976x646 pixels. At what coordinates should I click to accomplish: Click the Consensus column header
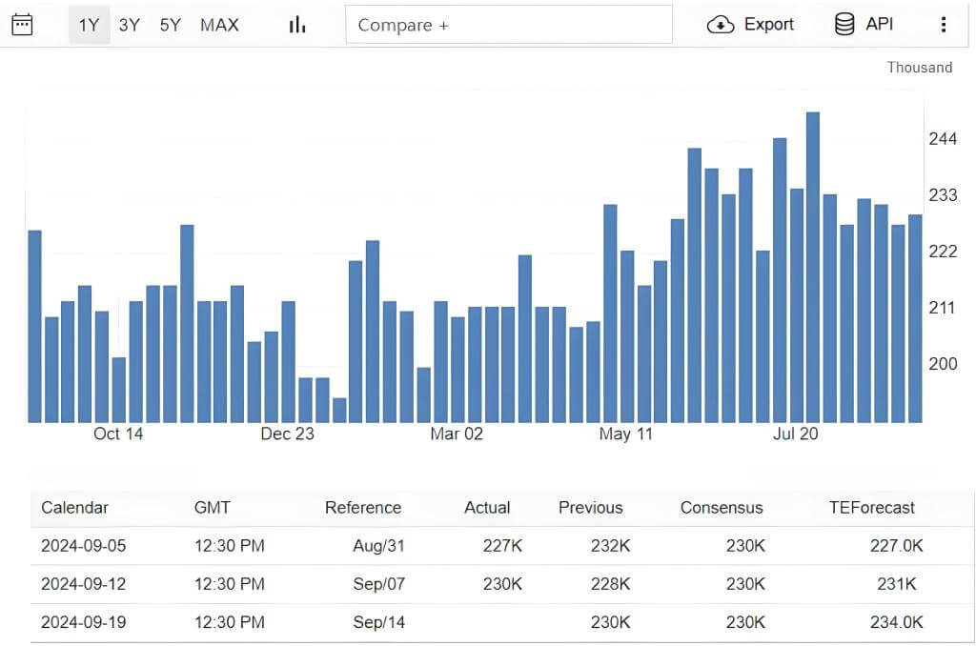coord(721,508)
